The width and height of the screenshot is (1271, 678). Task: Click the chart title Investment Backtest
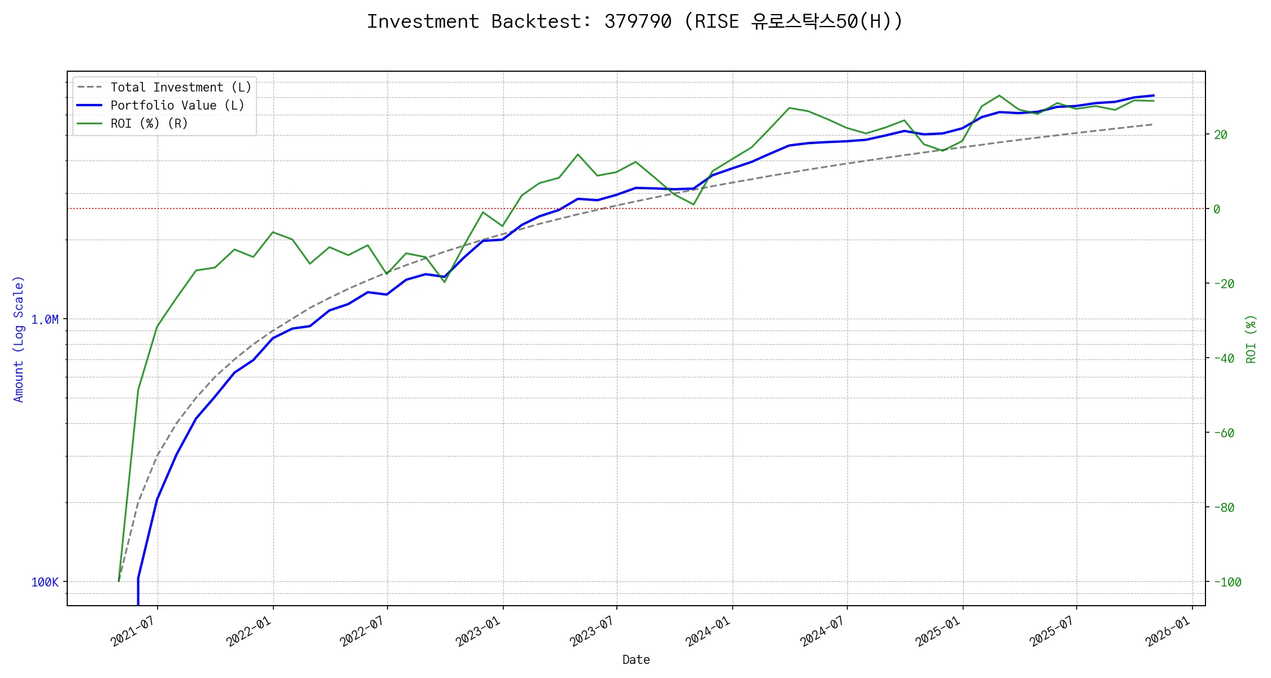pos(635,21)
